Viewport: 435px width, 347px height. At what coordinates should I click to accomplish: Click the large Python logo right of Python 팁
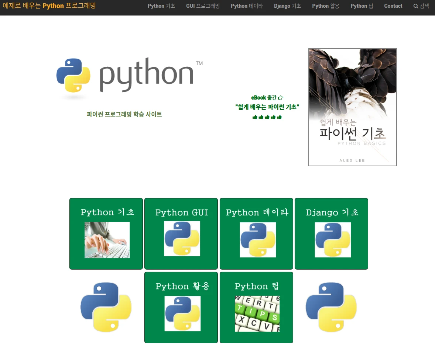[x=331, y=307]
